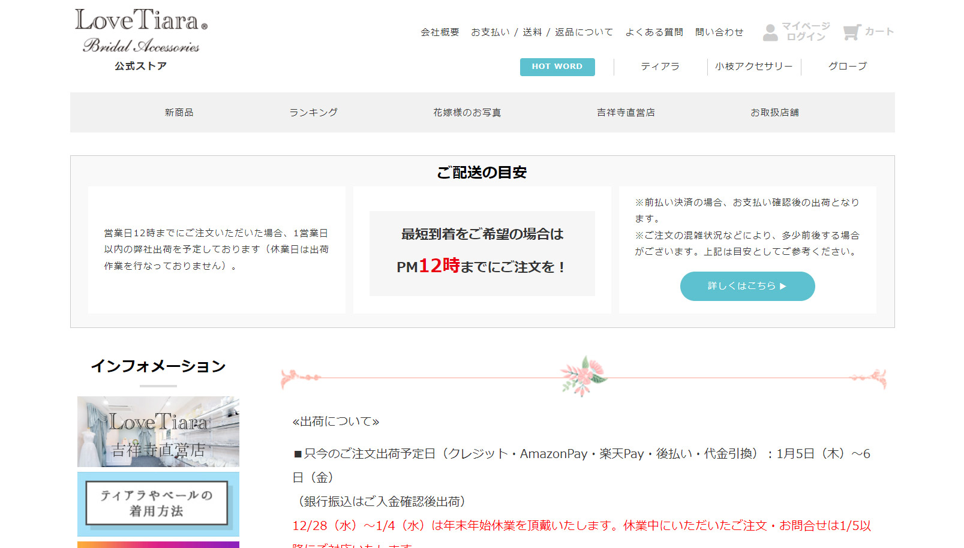Select the 新商品 menu item
The image size is (964, 548).
point(178,112)
